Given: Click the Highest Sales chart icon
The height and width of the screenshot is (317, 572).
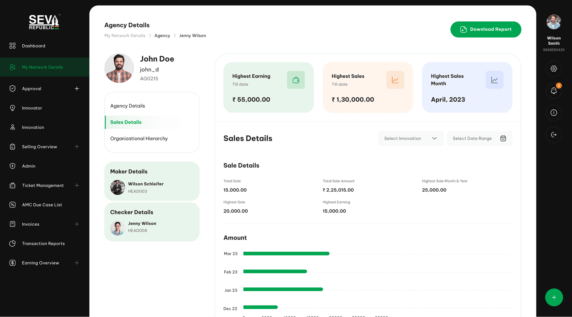Looking at the screenshot, I should click(395, 80).
